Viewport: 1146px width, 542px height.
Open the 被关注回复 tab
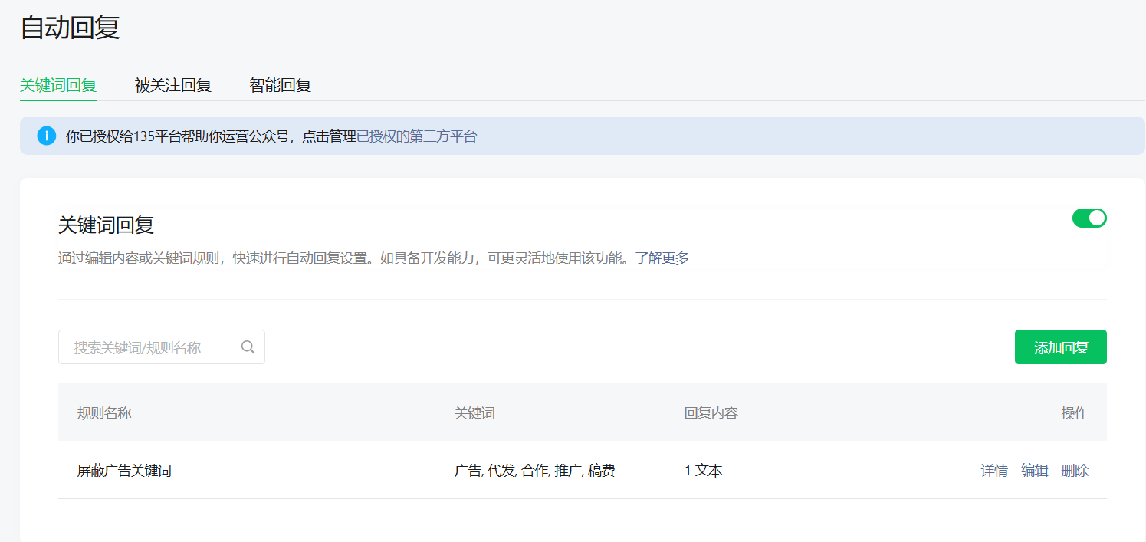click(173, 85)
